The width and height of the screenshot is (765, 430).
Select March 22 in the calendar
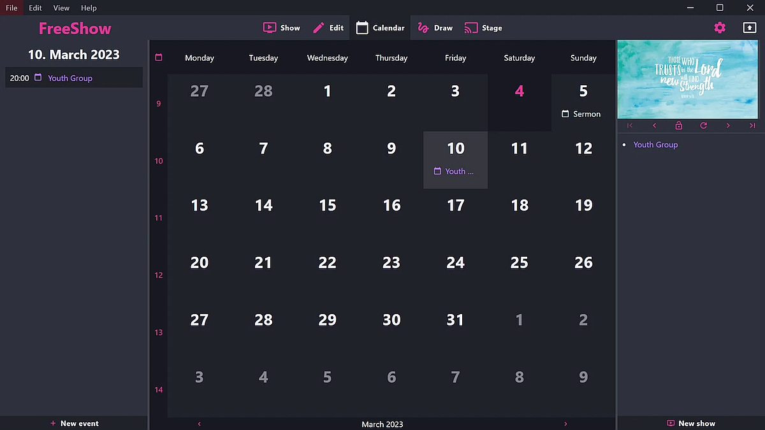click(327, 274)
